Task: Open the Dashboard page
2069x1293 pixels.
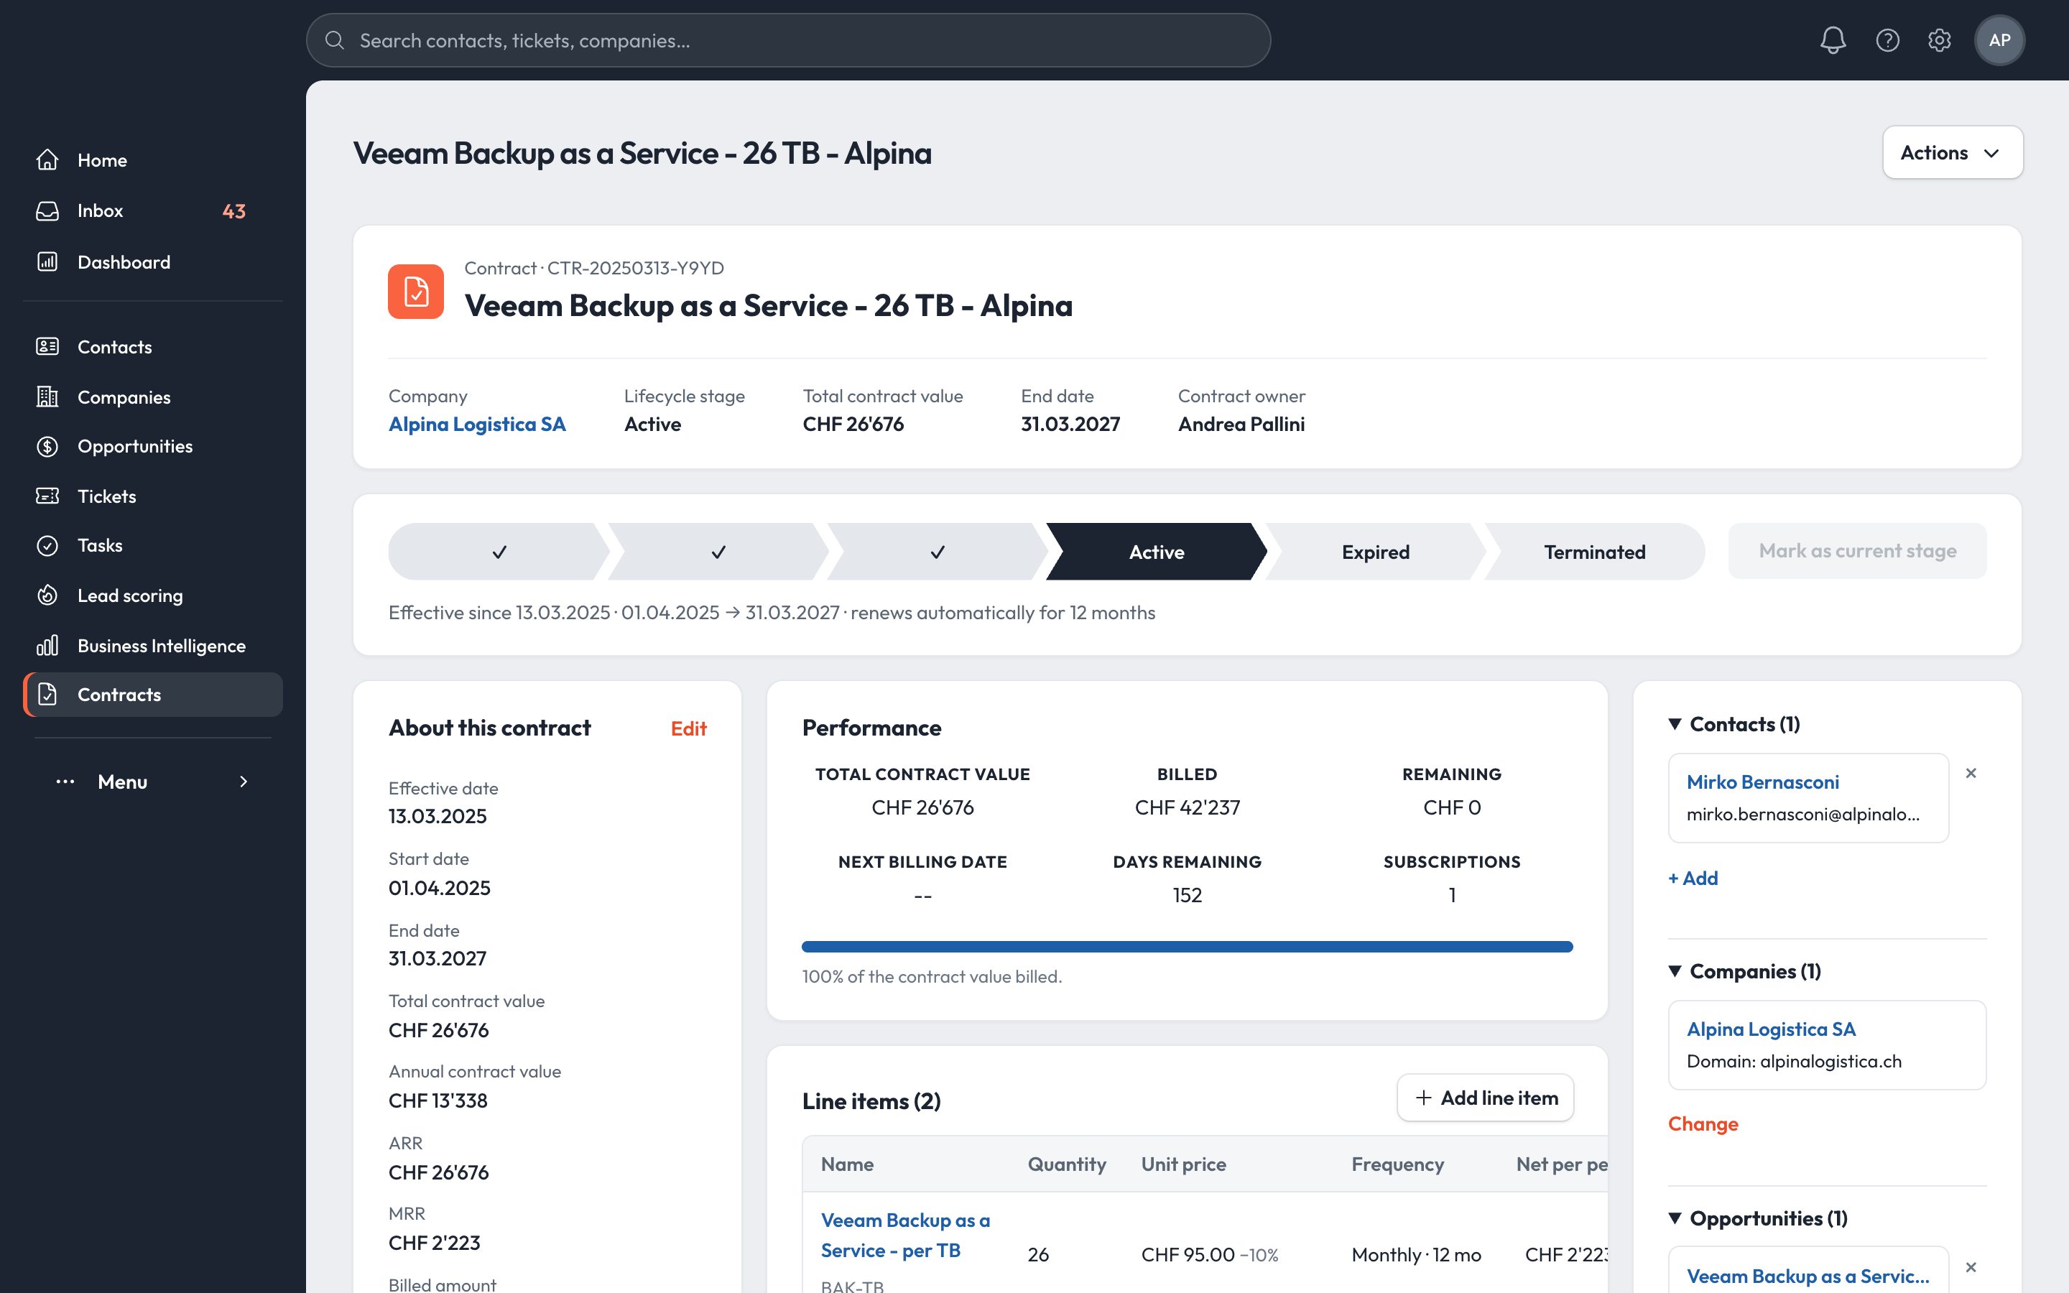Action: (153, 261)
